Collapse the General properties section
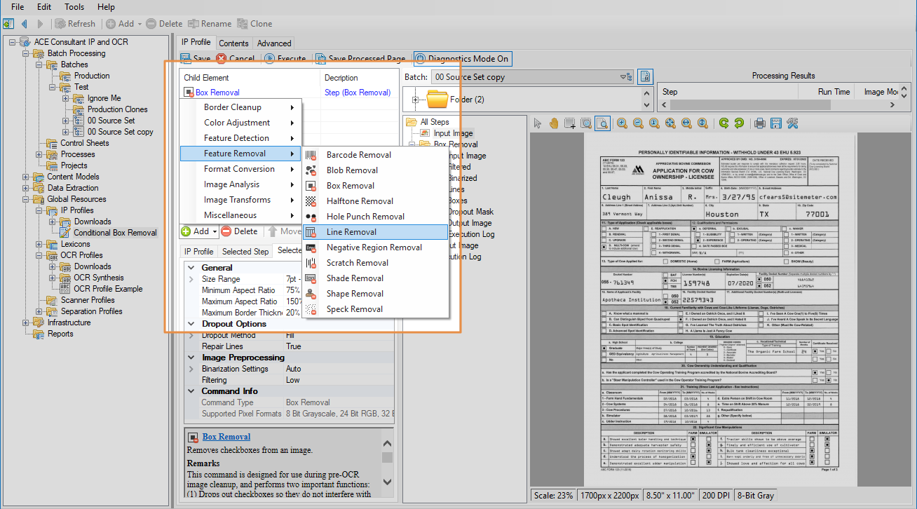917x509 pixels. click(x=191, y=268)
